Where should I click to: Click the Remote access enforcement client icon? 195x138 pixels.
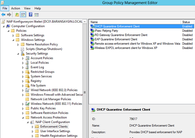[92, 44]
